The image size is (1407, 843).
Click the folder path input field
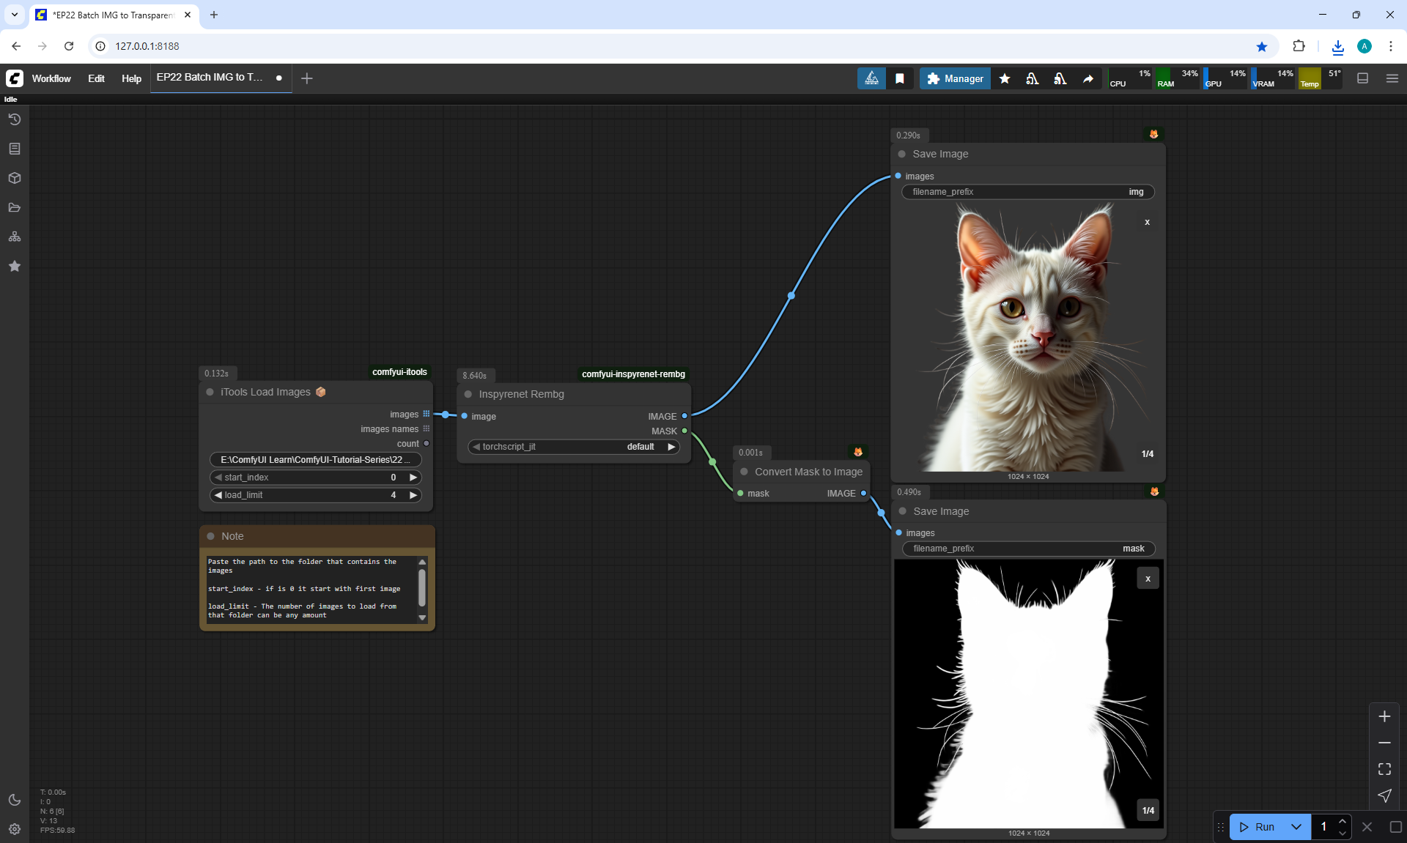pyautogui.click(x=315, y=459)
